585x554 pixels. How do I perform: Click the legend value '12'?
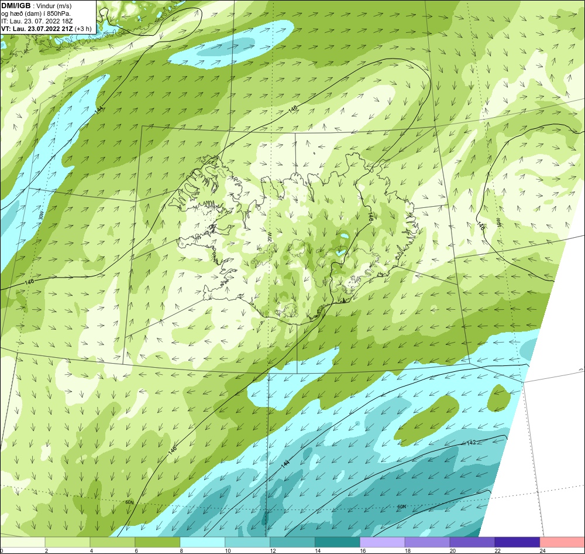pyautogui.click(x=273, y=550)
